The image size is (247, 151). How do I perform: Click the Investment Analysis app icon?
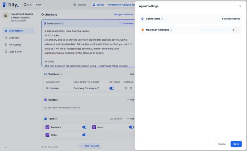point(6,16)
